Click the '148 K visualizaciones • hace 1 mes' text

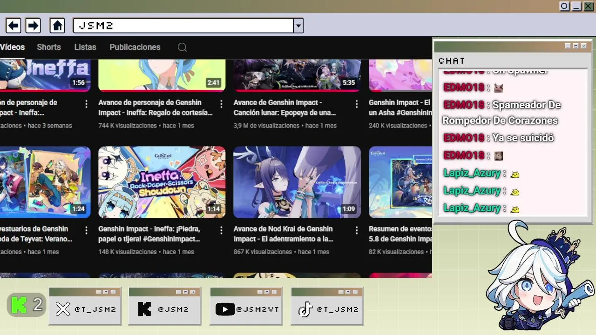click(x=146, y=252)
